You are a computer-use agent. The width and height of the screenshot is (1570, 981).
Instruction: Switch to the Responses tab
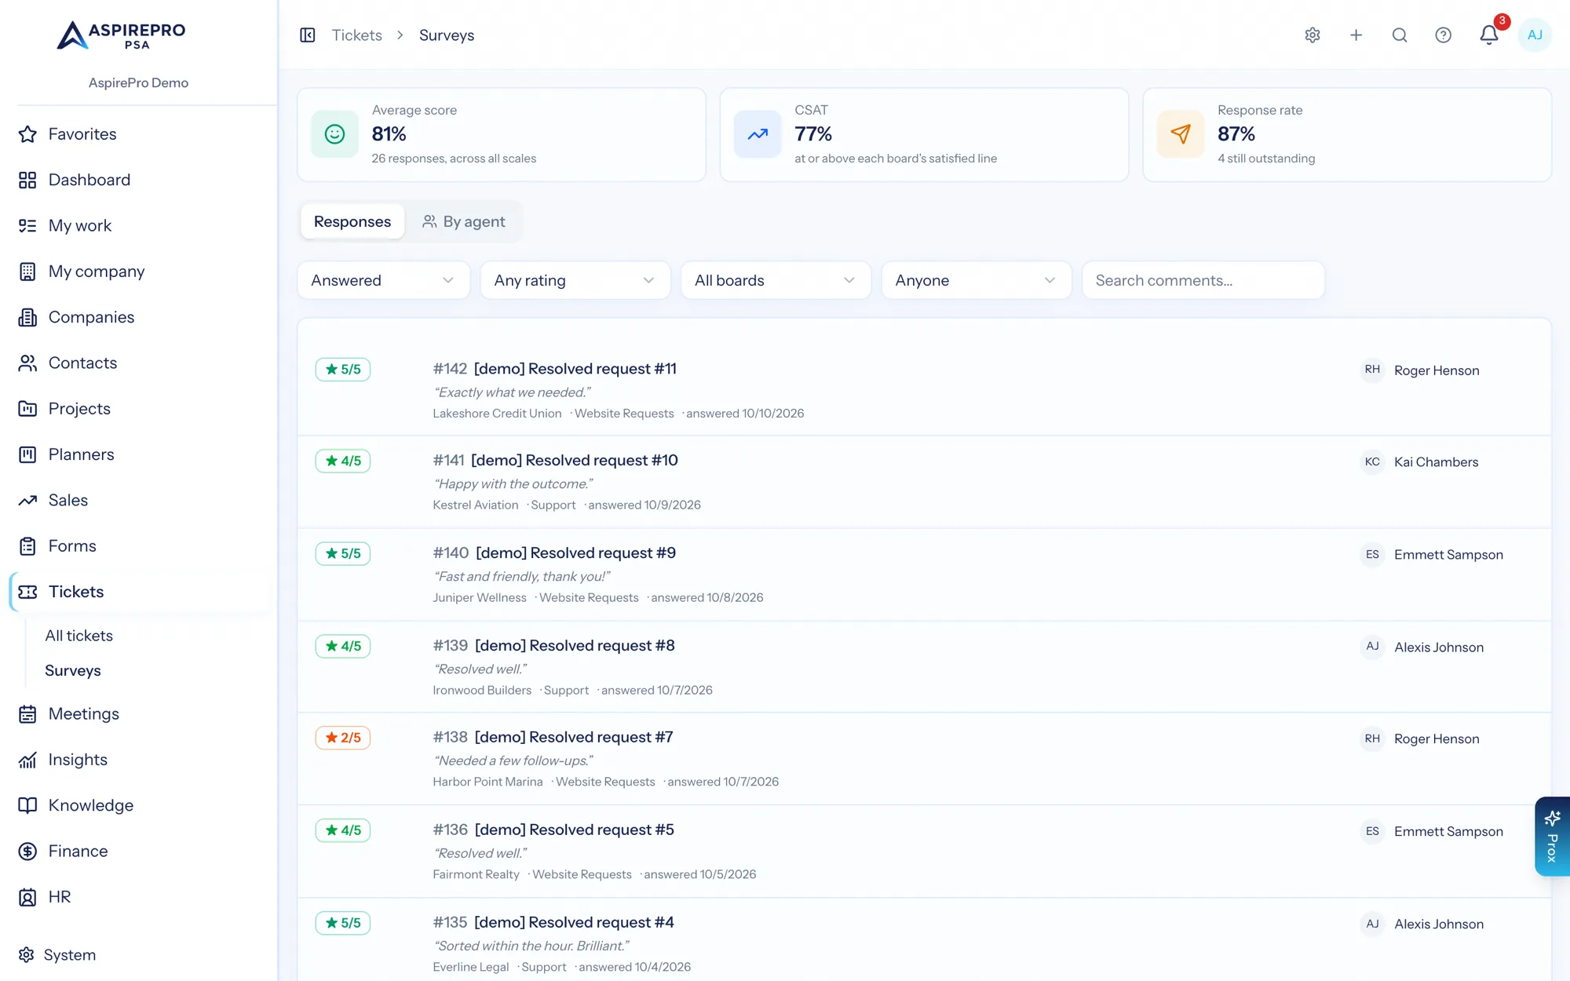point(352,222)
